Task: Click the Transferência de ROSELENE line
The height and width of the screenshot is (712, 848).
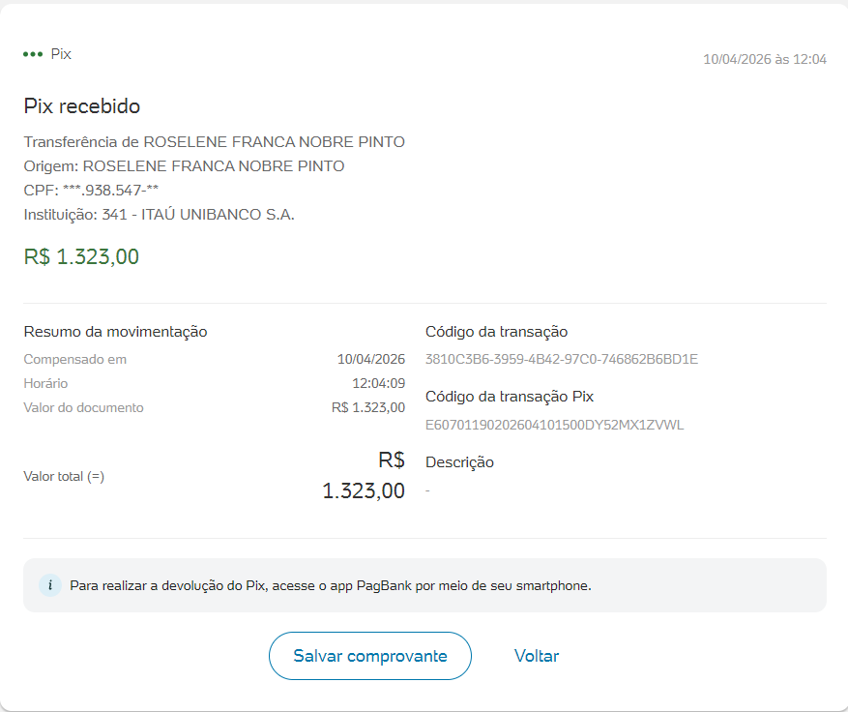Action: pyautogui.click(x=214, y=142)
